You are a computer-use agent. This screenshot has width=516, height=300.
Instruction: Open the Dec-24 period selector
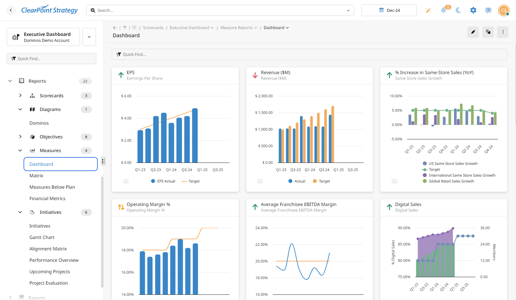point(389,10)
